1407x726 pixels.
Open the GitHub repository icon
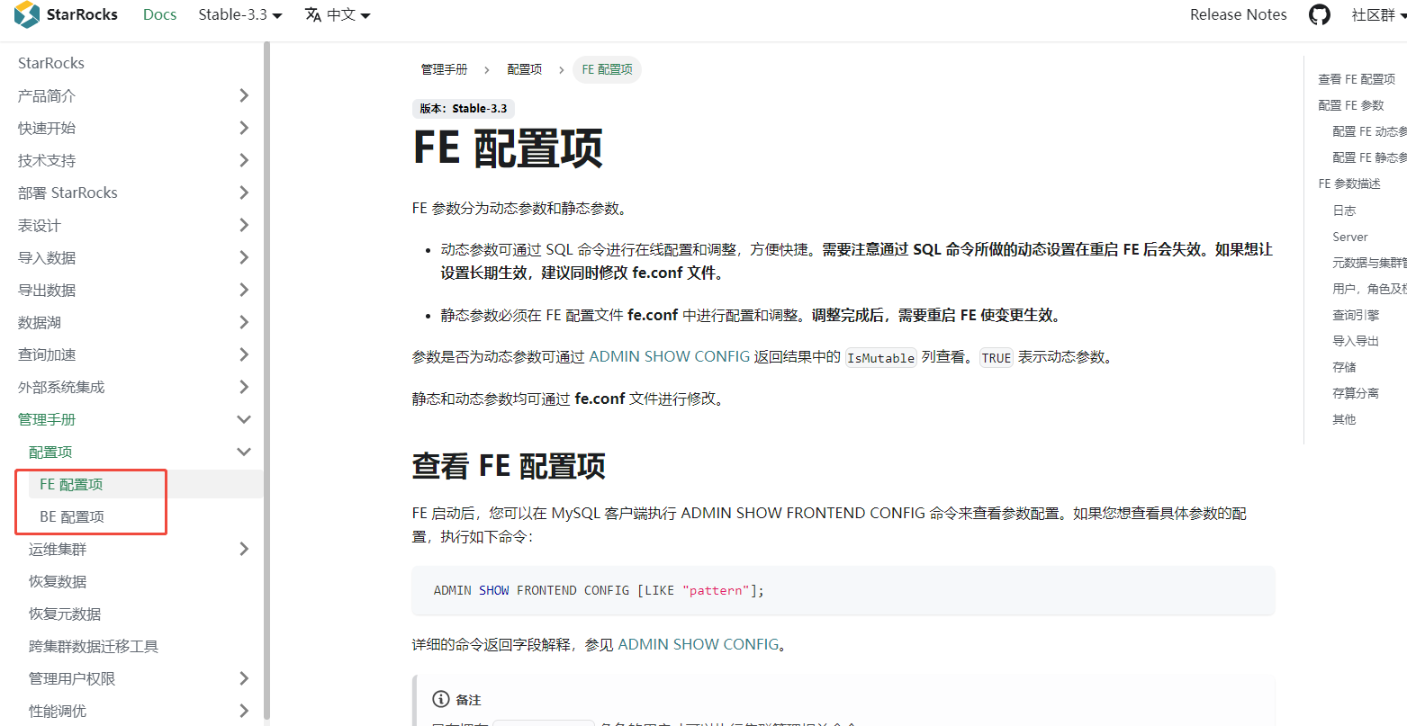click(1320, 14)
